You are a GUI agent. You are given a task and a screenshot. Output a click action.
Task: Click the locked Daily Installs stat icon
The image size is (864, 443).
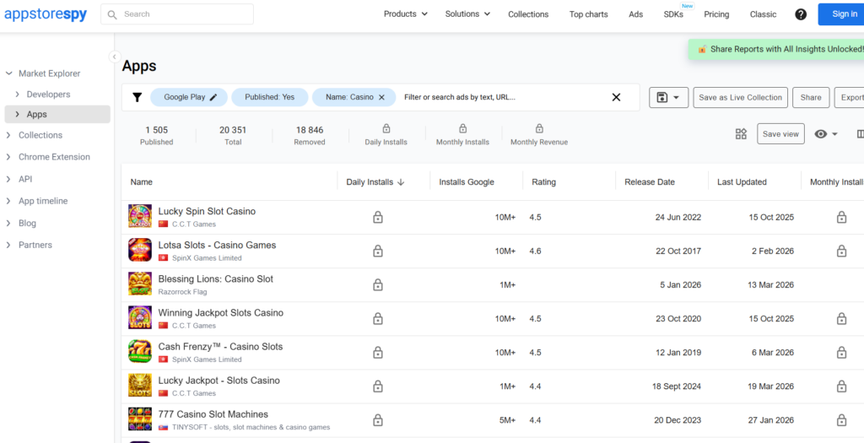coord(386,128)
